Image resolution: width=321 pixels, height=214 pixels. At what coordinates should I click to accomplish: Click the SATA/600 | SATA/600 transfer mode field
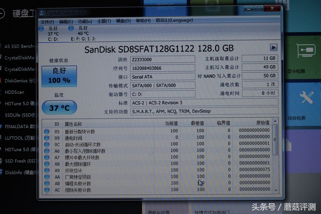[x=163, y=86]
